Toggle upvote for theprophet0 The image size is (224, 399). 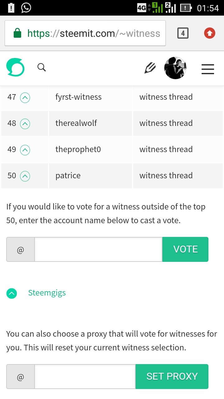coord(25,151)
